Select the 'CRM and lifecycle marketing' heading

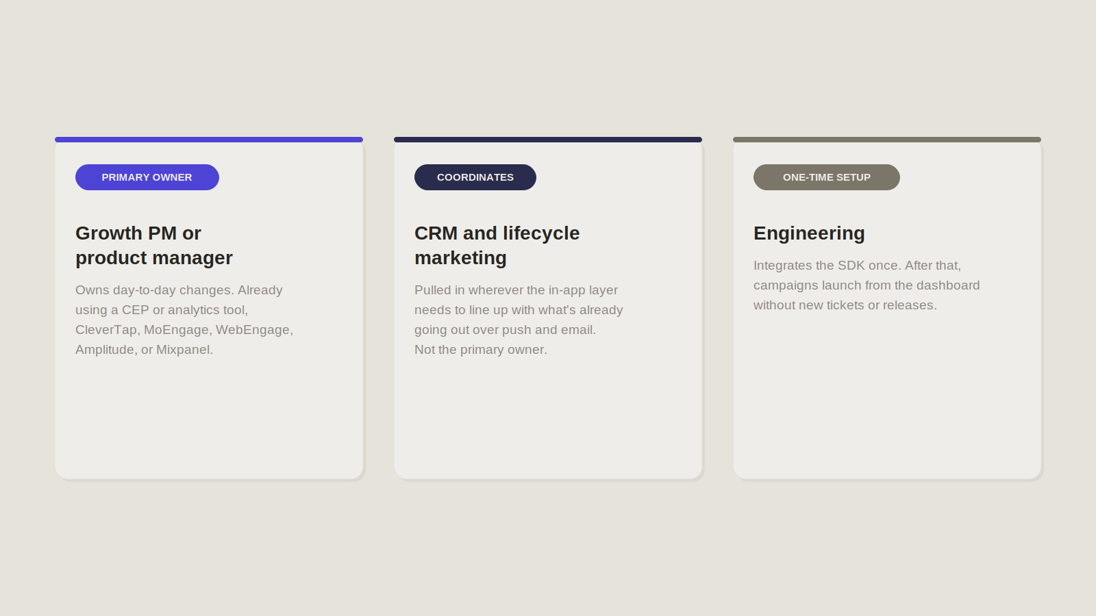tap(497, 245)
